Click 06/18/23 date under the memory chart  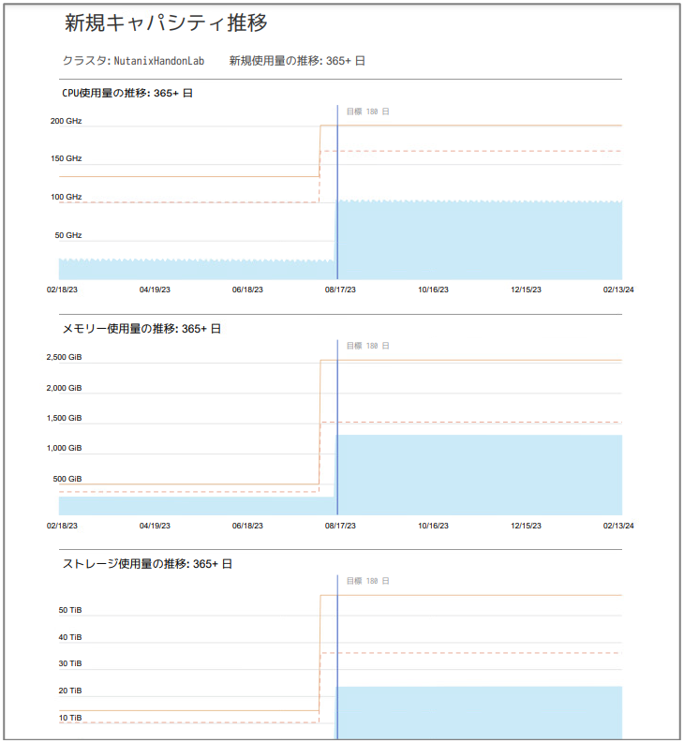point(247,526)
